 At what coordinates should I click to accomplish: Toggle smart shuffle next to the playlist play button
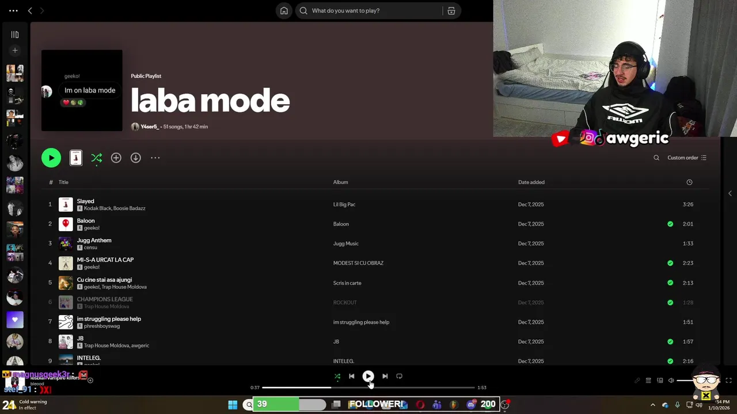[x=97, y=158]
